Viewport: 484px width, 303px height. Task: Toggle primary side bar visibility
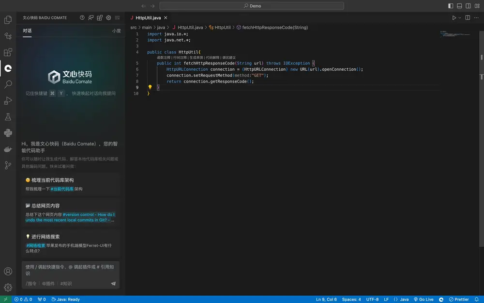click(451, 6)
